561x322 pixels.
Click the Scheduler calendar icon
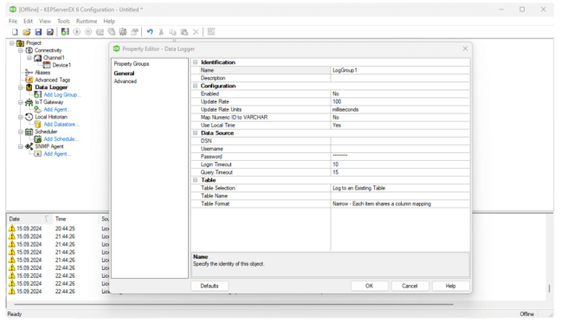pos(29,132)
